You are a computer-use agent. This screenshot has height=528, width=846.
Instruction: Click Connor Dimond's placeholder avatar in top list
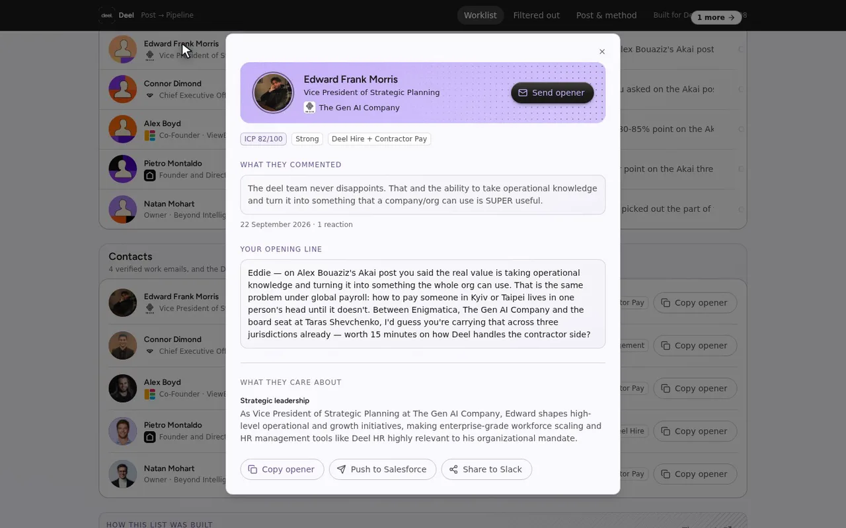(123, 89)
